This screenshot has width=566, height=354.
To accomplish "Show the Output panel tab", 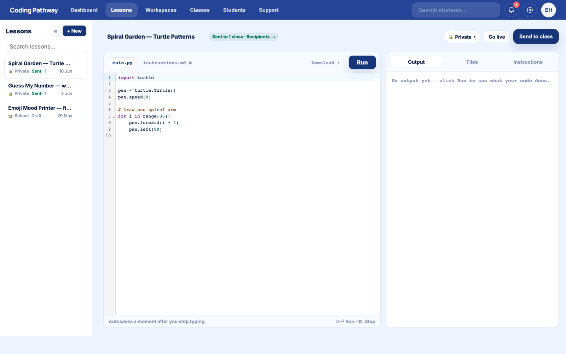I will click(416, 62).
